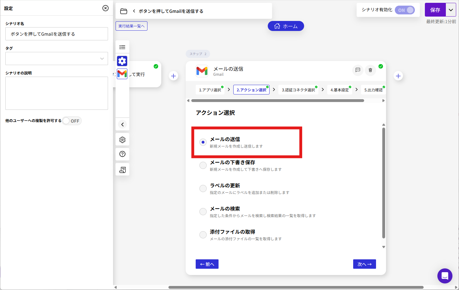This screenshot has height=290, width=459.
Task: Select the ラベルの更新 radio button
Action: point(203,188)
